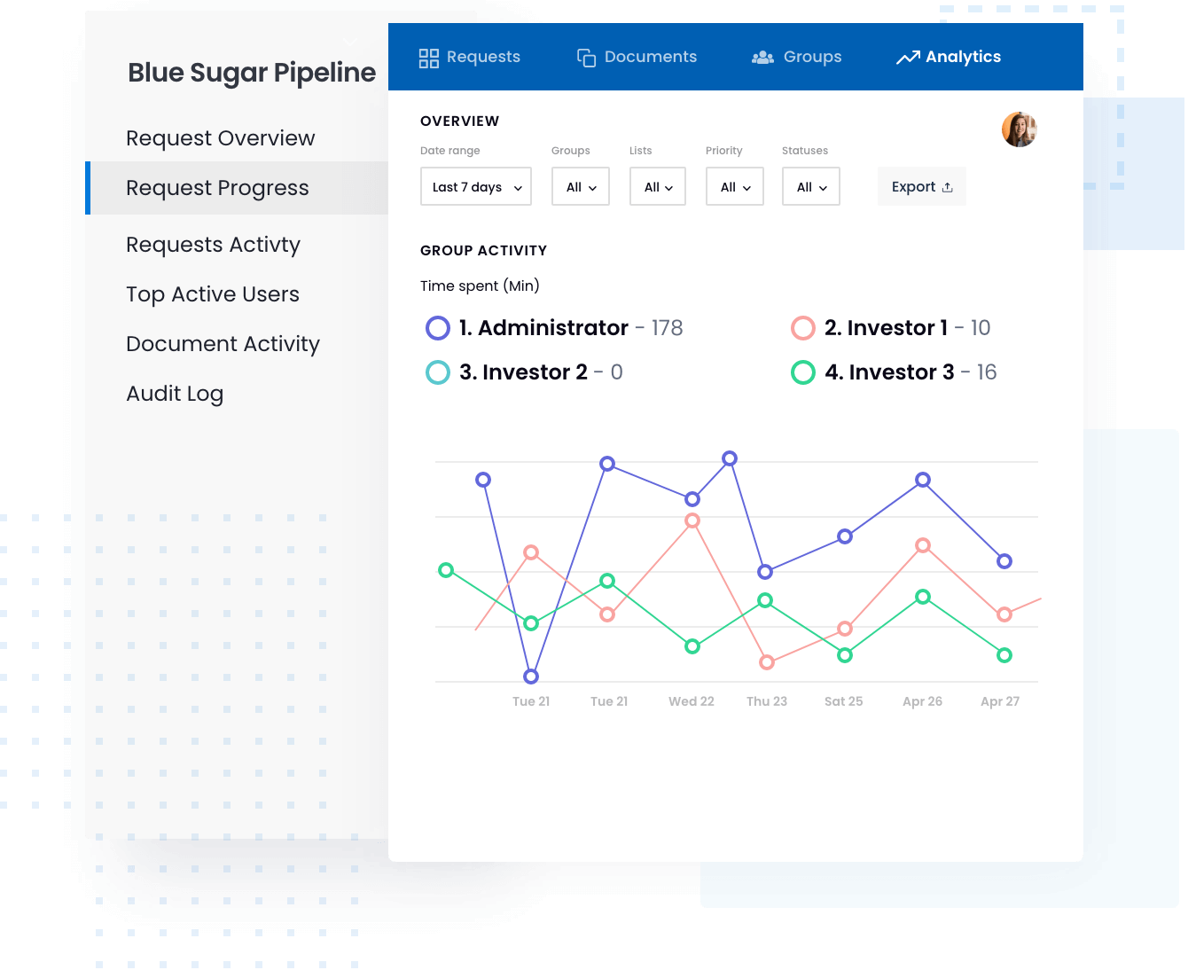Toggle the Investor 2 legend circle
The image size is (1188, 970).
438,372
